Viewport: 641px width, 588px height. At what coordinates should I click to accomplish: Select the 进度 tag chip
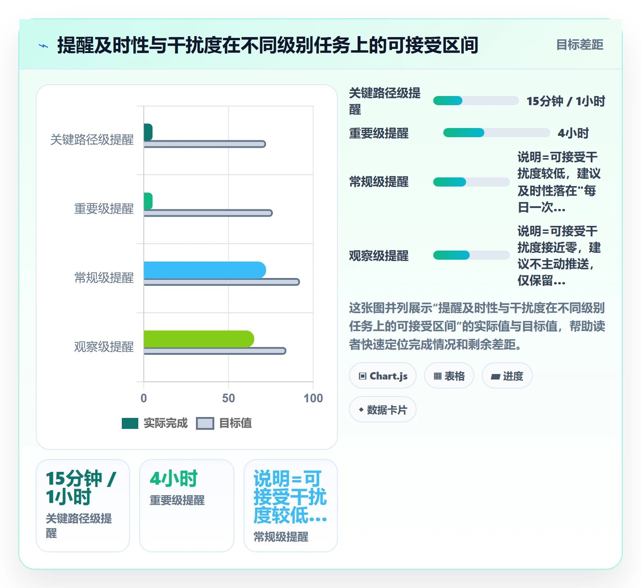coord(507,376)
